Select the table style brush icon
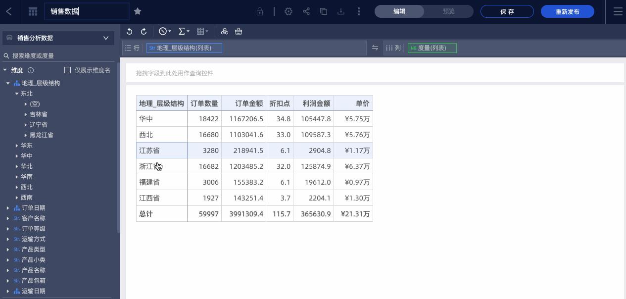Viewport: 626px width, 299px height. pyautogui.click(x=238, y=31)
